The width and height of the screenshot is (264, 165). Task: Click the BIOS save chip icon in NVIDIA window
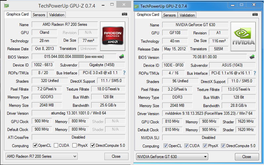tap(252, 57)
